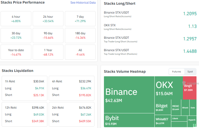Select the 30 day performance card

click(16, 35)
